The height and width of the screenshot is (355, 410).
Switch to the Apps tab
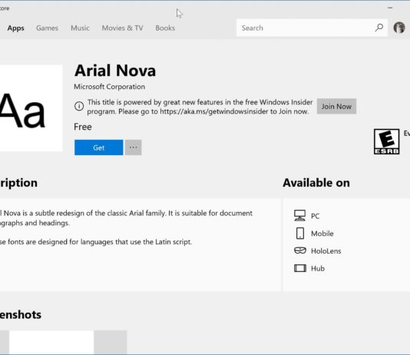click(x=15, y=28)
